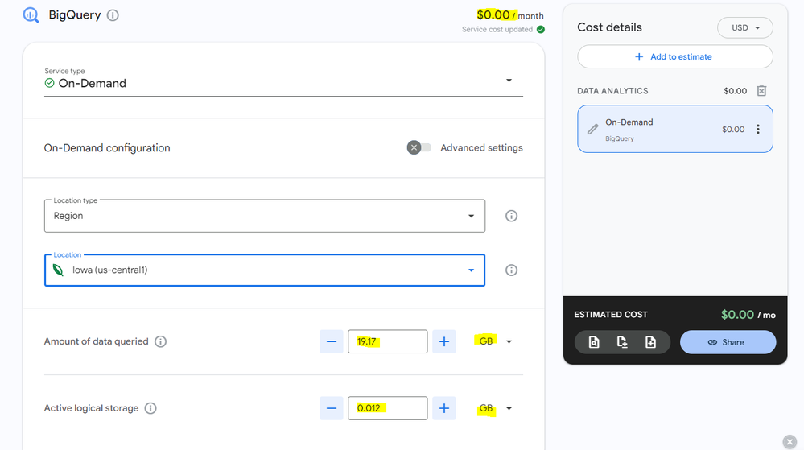Screen dimensions: 804x450
Task: Click first document export icon in estimate bar
Action: tap(594, 342)
